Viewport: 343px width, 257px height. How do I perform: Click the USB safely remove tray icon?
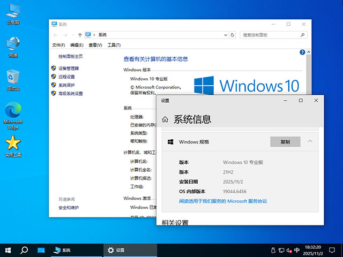pyautogui.click(x=273, y=250)
